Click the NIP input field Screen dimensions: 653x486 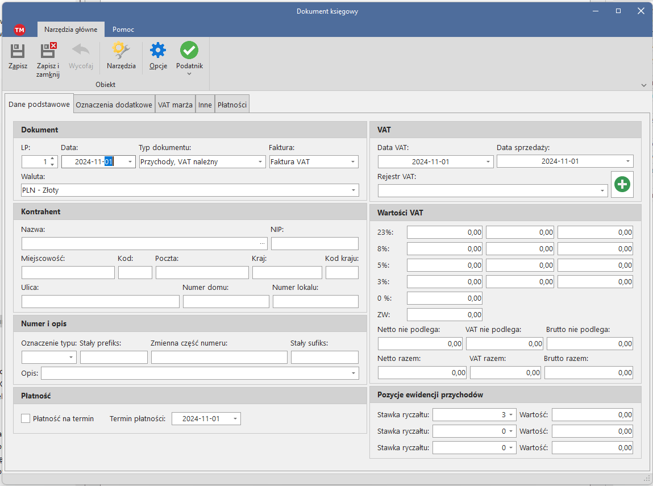coord(314,244)
